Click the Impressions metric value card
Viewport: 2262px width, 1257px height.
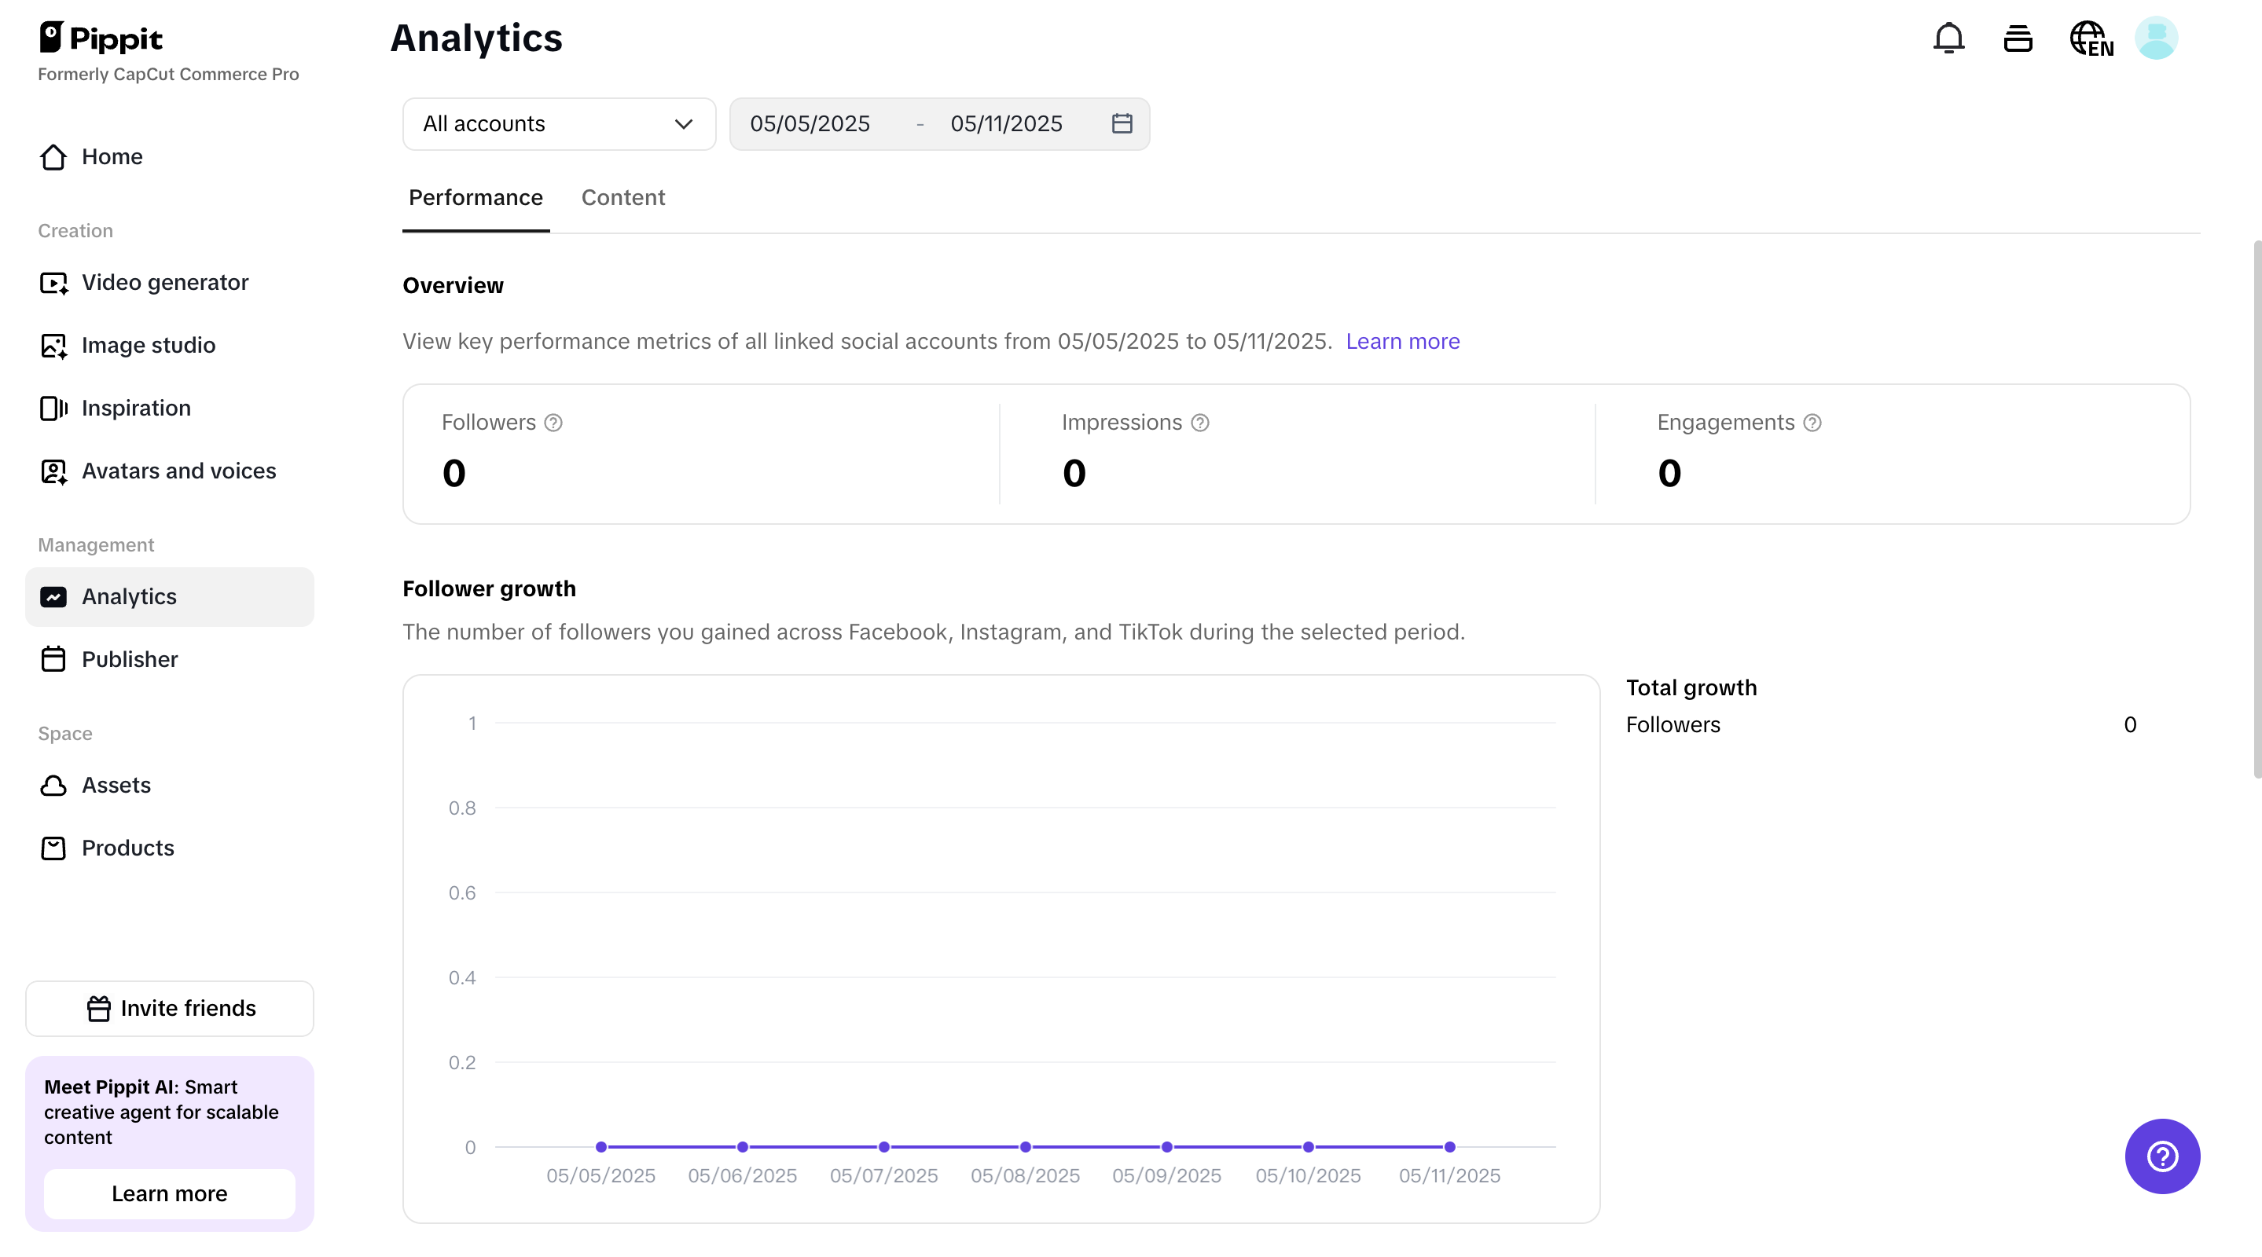(x=1297, y=453)
